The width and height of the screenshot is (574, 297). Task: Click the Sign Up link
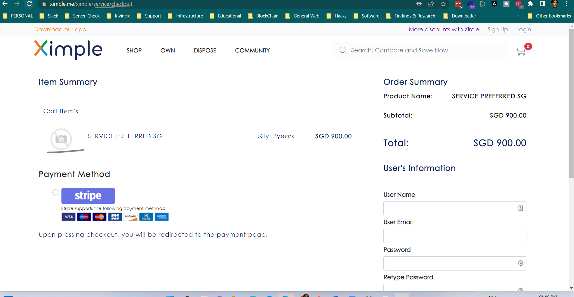(498, 29)
